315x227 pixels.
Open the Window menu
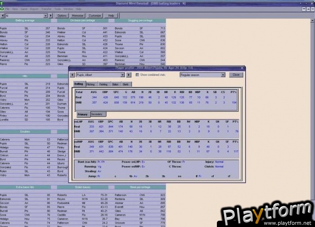(68, 9)
